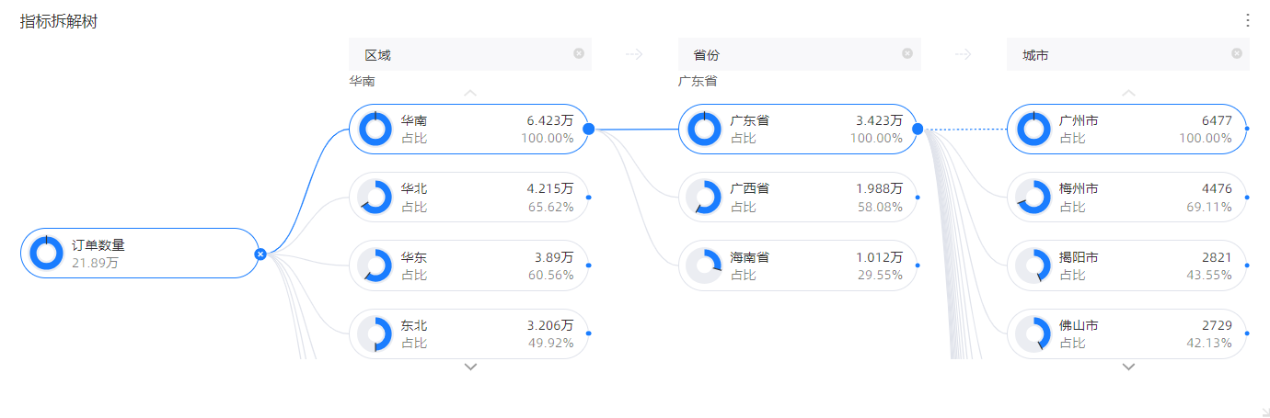Select the 海南省 province node

coord(798,265)
